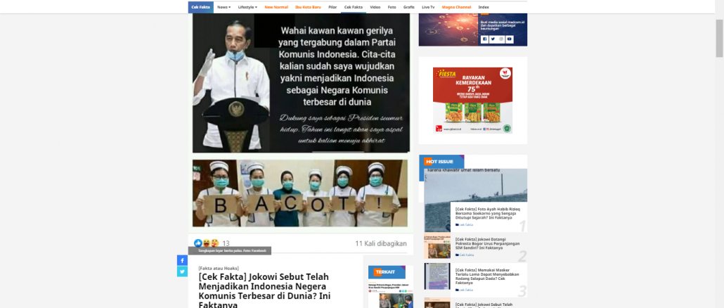Open the Jokowi hoax screenshot image
The width and height of the screenshot is (724, 308).
301,83
